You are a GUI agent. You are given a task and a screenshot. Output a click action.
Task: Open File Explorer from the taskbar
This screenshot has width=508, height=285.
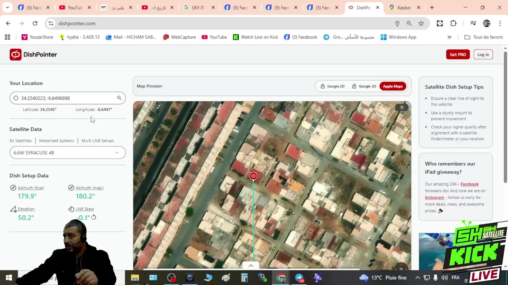[x=135, y=277]
